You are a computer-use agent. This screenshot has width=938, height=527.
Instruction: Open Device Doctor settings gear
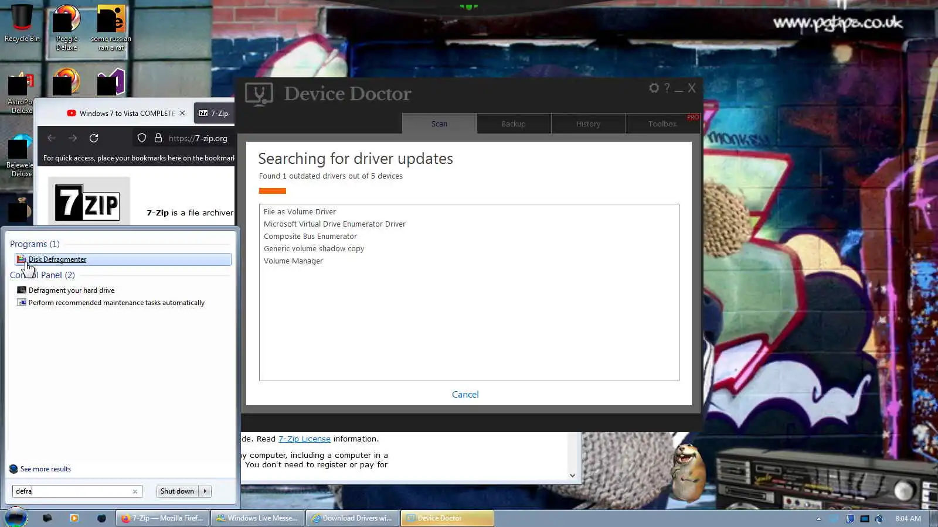click(654, 88)
